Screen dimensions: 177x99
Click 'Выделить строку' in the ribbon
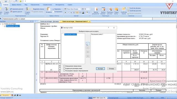point(38,9)
